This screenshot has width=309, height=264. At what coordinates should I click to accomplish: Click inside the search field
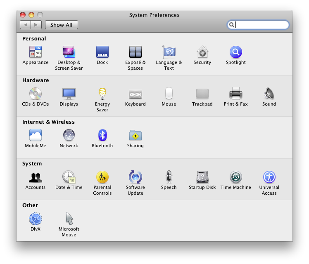258,25
